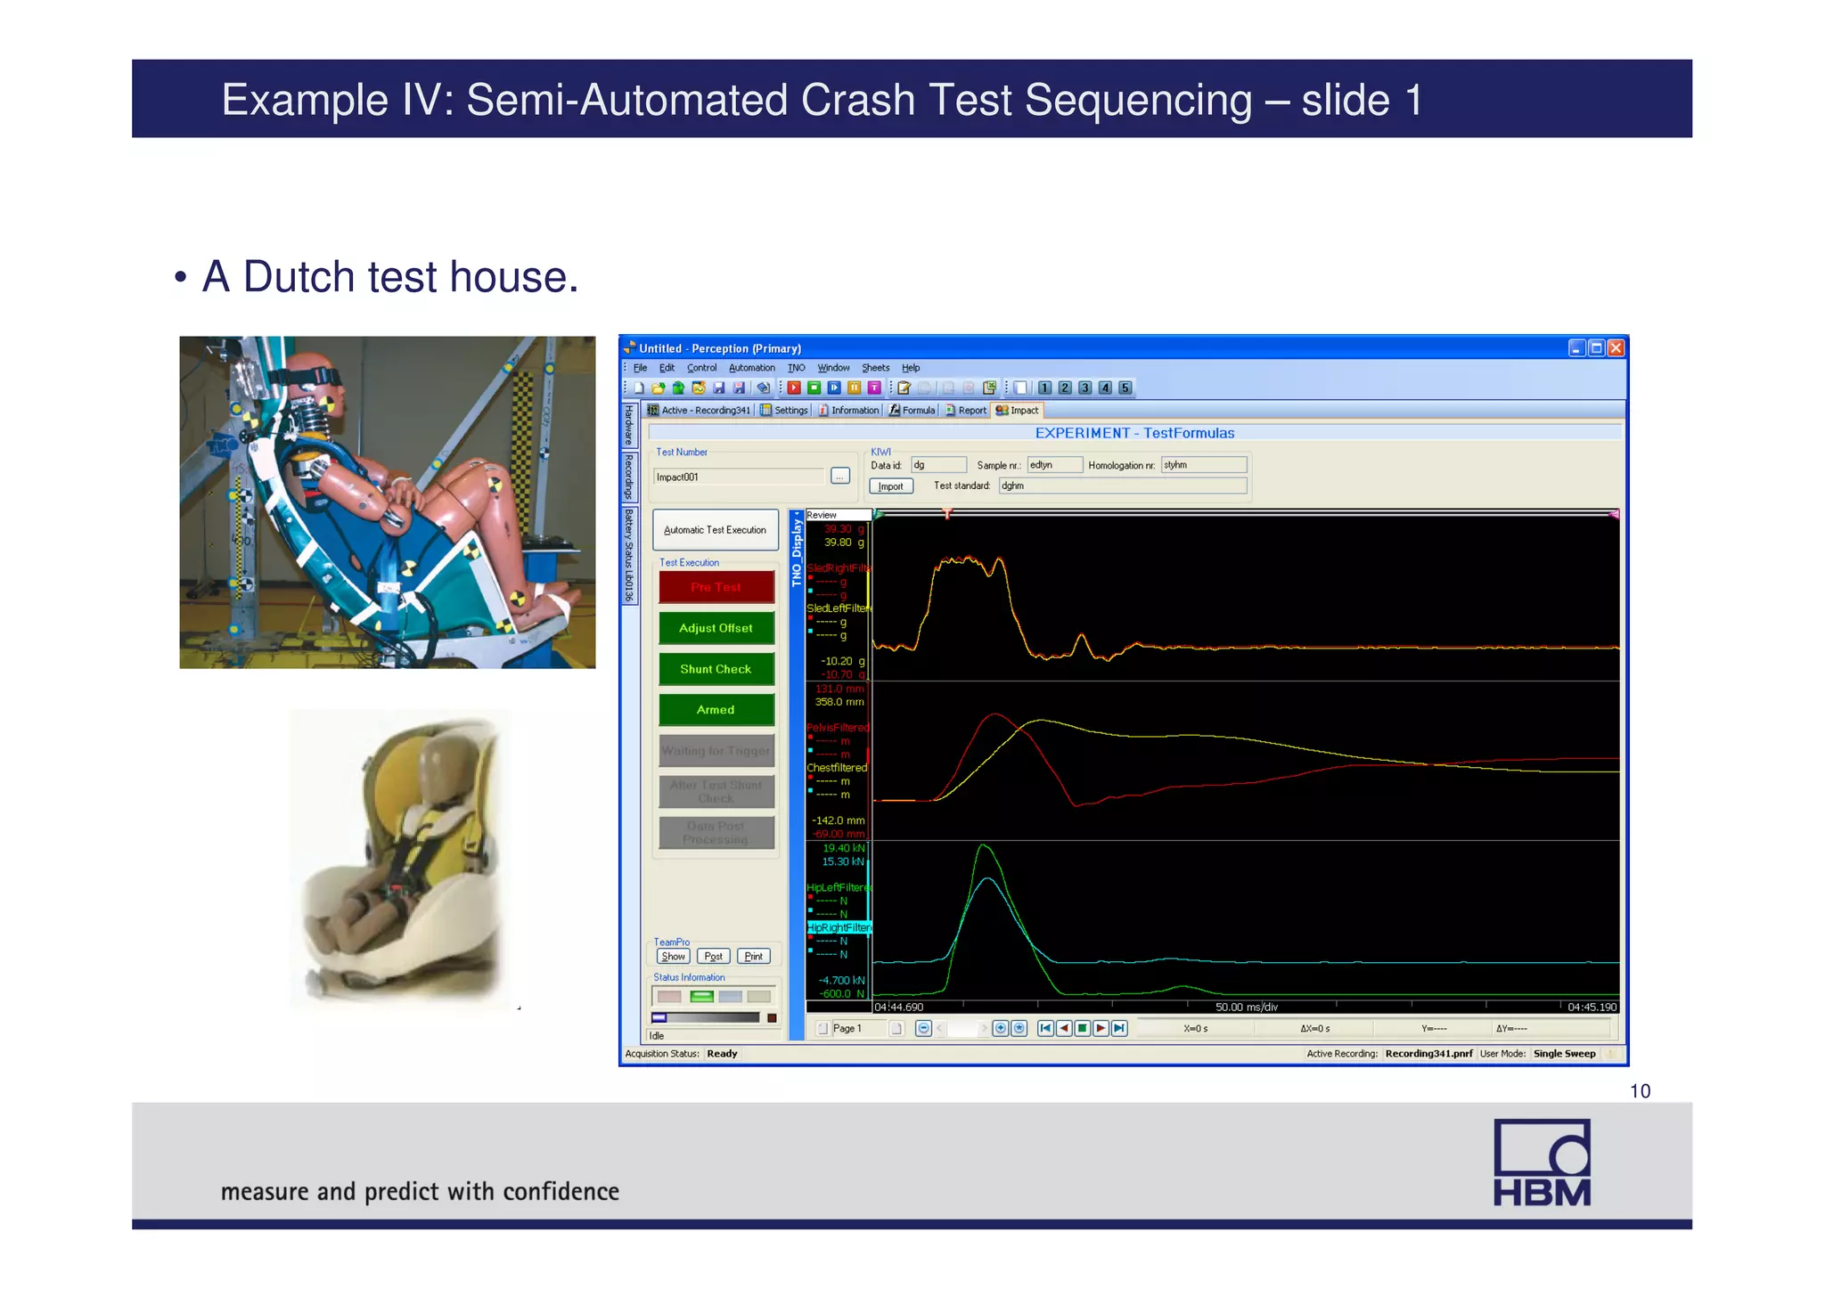The width and height of the screenshot is (1825, 1289).
Task: Click the Test standard input field
Action: pyautogui.click(x=1123, y=485)
